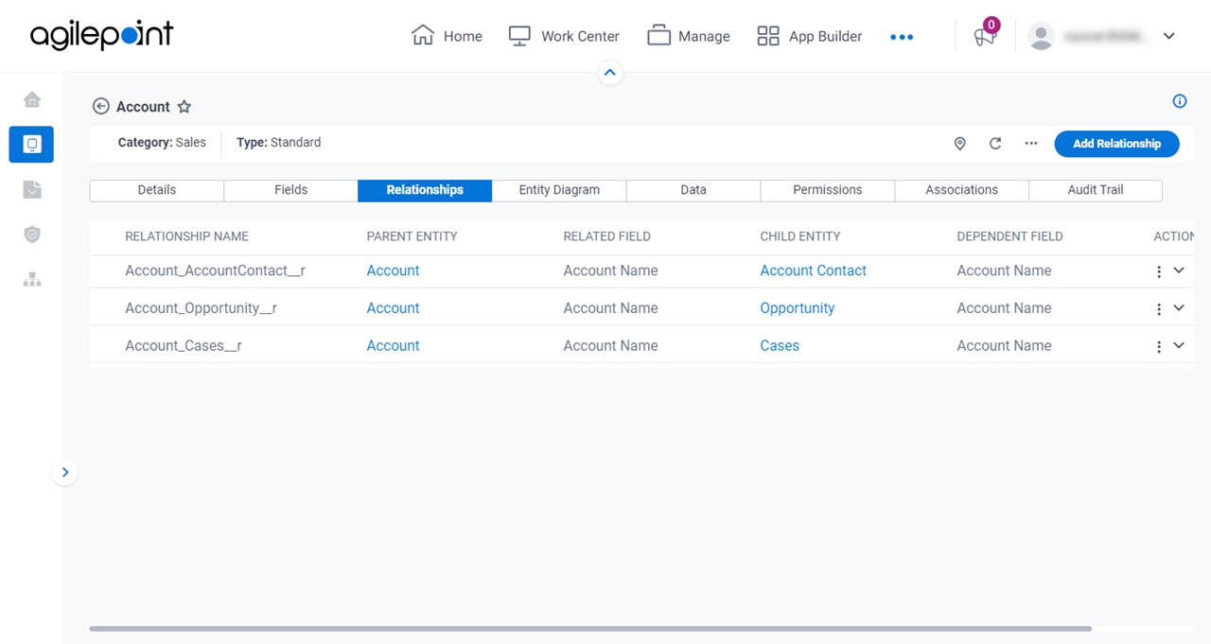
Task: Open actions menu for Account_Opportunity__r row
Action: point(1159,309)
